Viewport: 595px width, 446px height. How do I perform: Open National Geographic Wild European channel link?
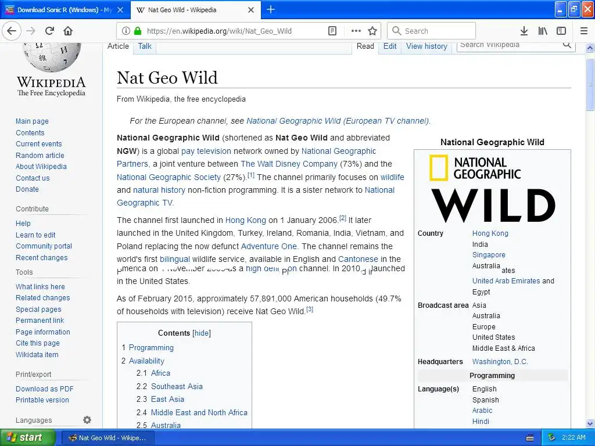click(x=338, y=121)
